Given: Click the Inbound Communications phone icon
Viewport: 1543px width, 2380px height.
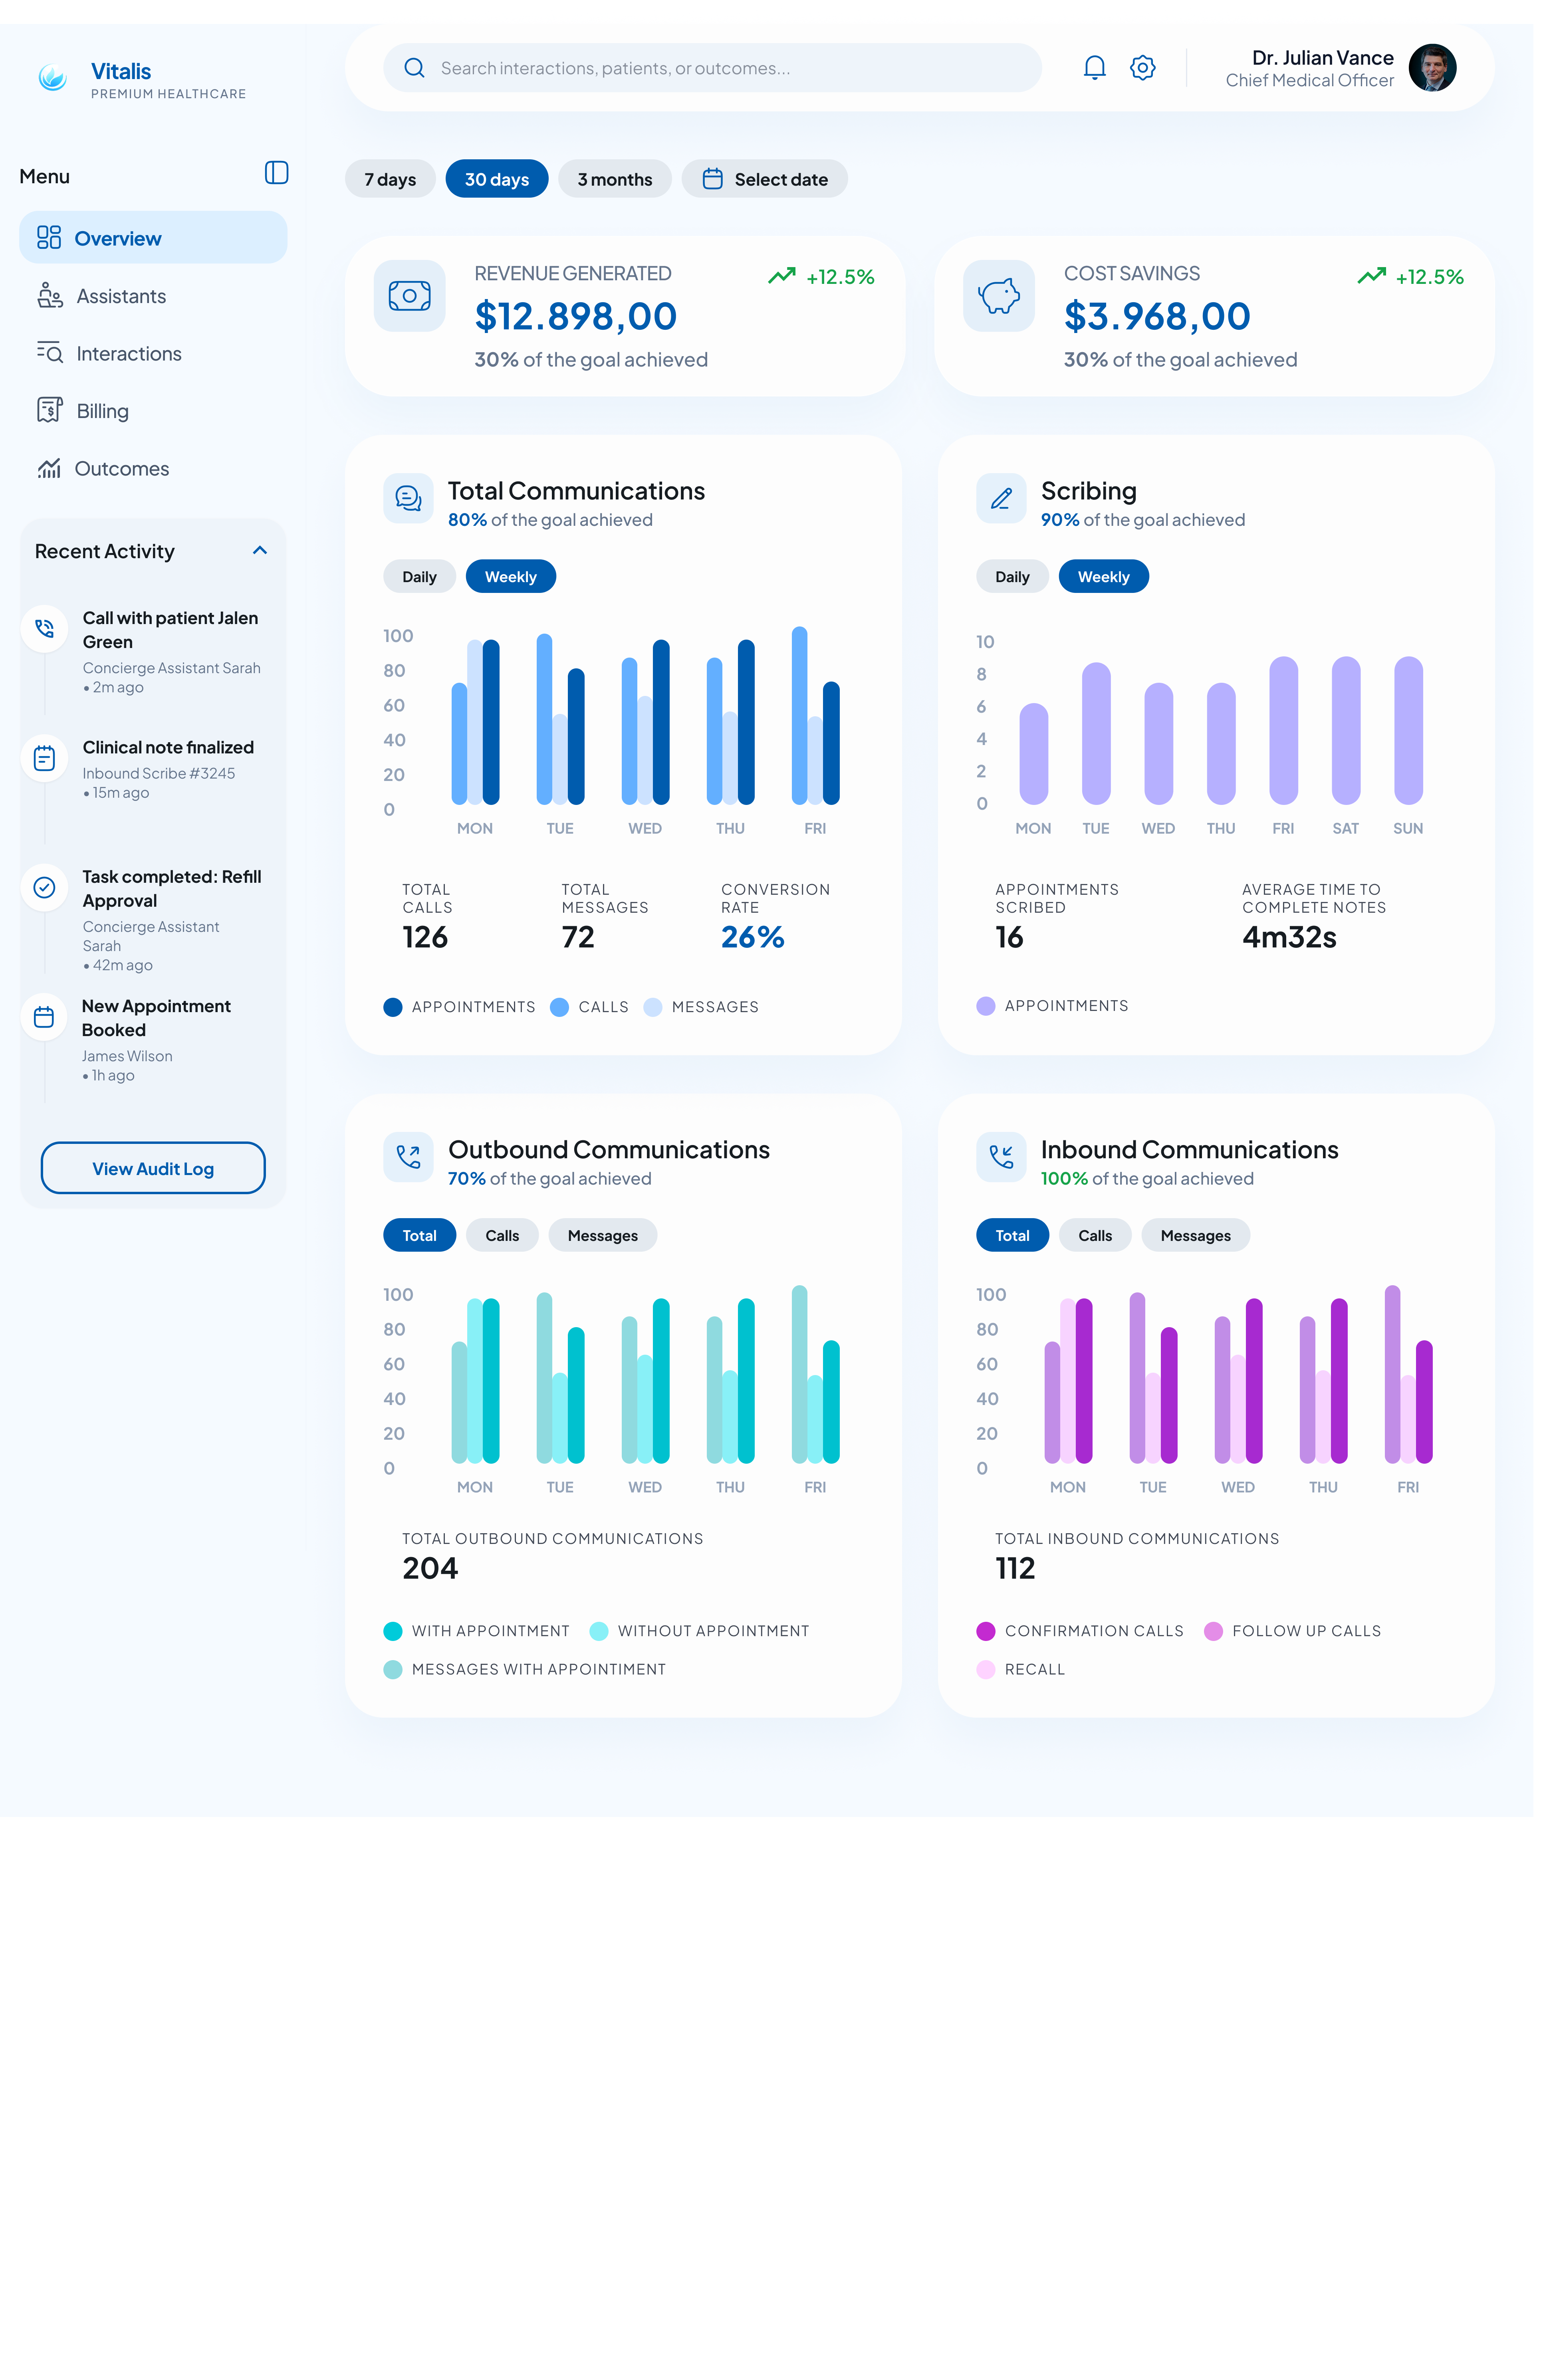Looking at the screenshot, I should pyautogui.click(x=1001, y=1157).
